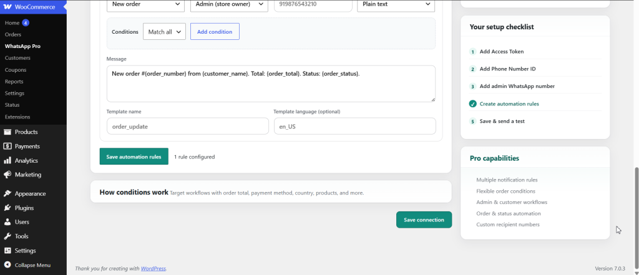Open Home submenu item
The width and height of the screenshot is (639, 275).
tap(12, 23)
